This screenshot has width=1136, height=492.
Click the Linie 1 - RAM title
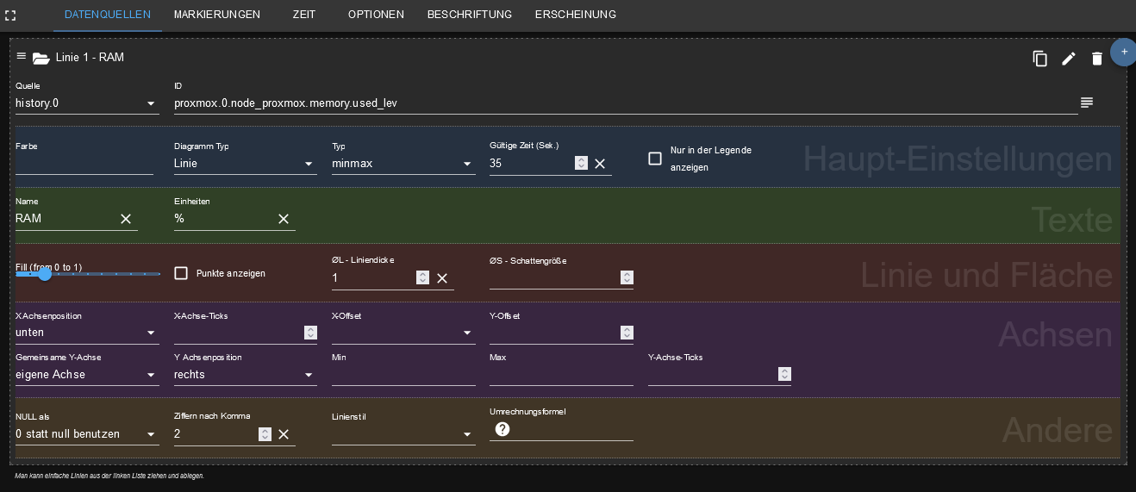(90, 58)
